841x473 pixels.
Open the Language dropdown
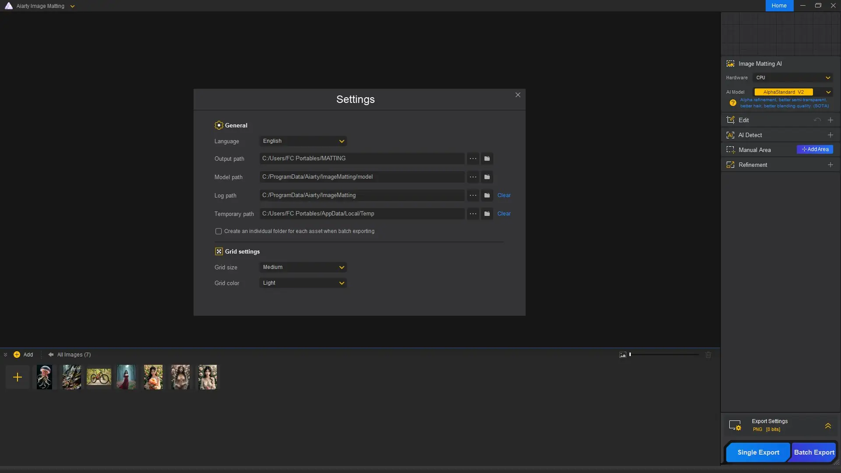coord(303,141)
